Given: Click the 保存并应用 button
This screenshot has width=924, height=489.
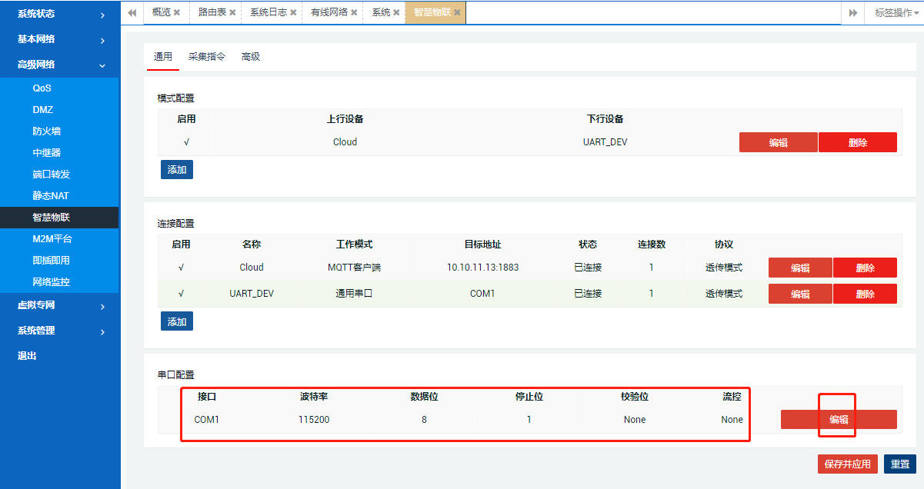Looking at the screenshot, I should pos(849,464).
